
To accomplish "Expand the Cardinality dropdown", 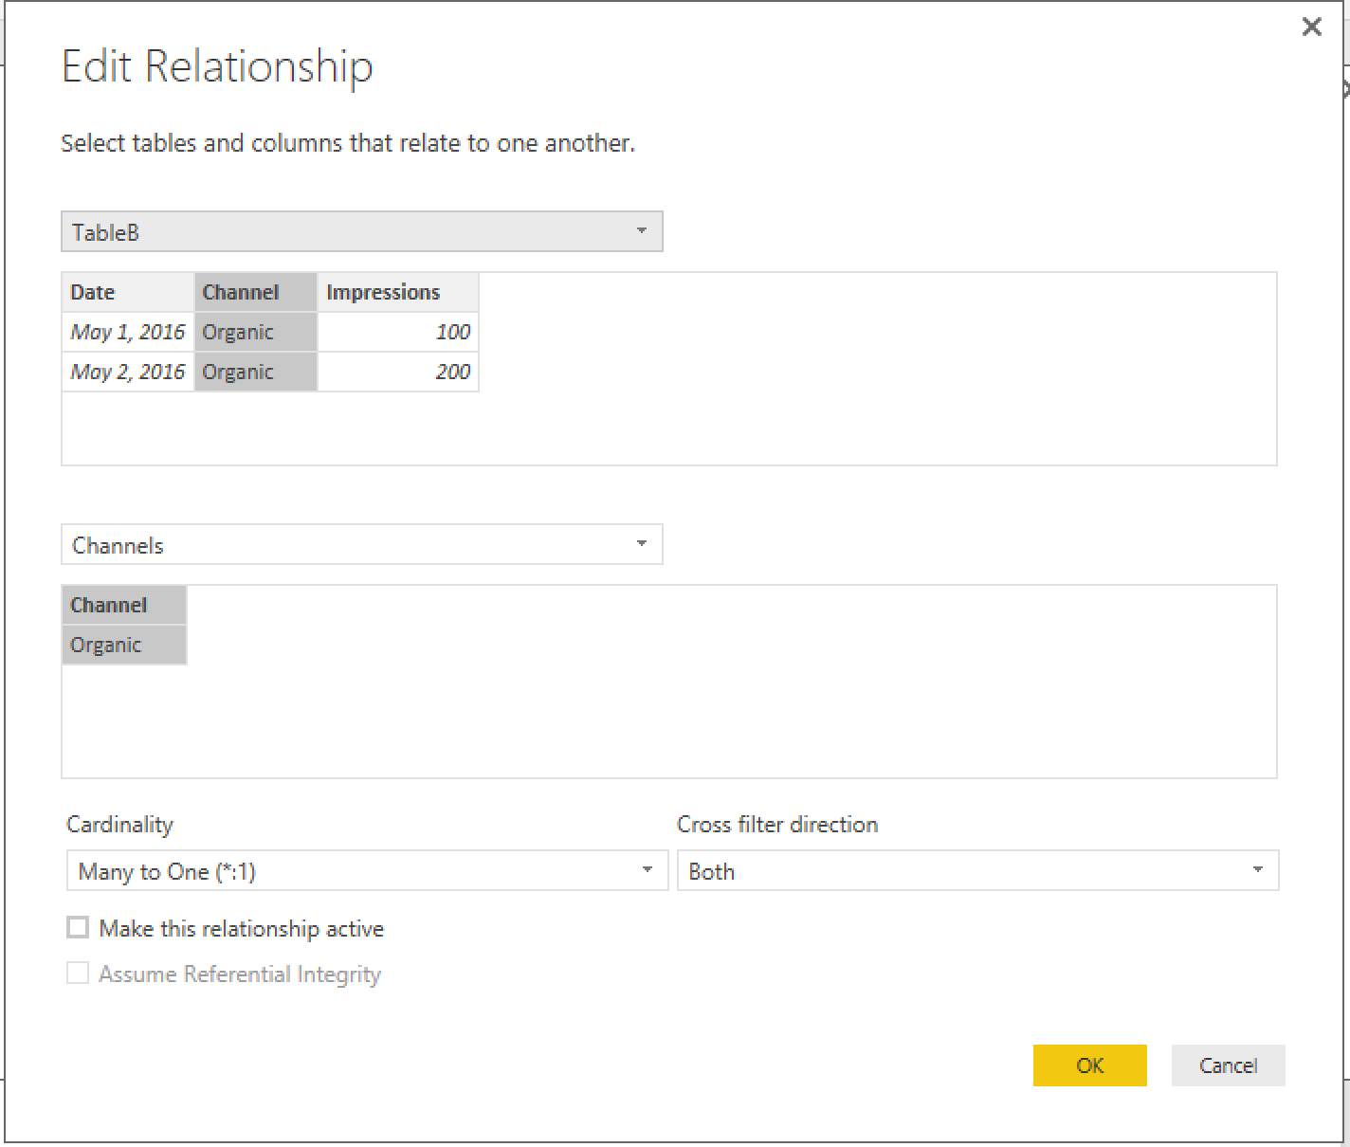I will coord(367,871).
